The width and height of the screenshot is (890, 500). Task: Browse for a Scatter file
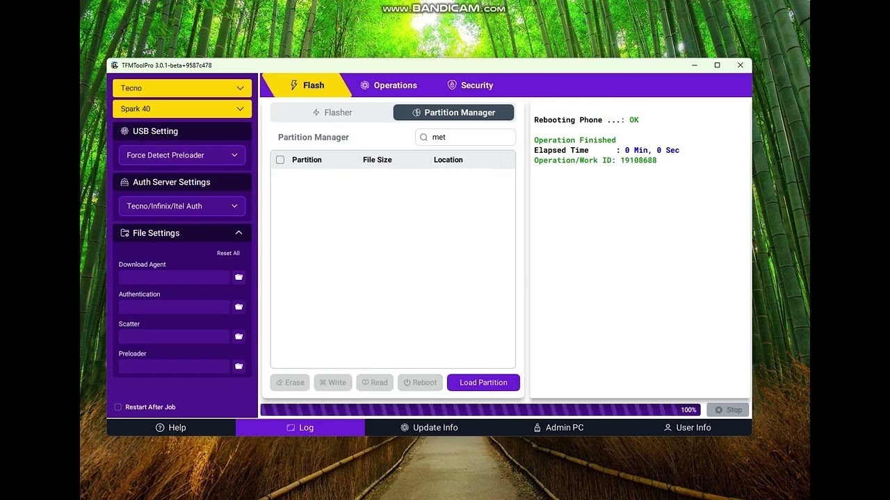(238, 337)
